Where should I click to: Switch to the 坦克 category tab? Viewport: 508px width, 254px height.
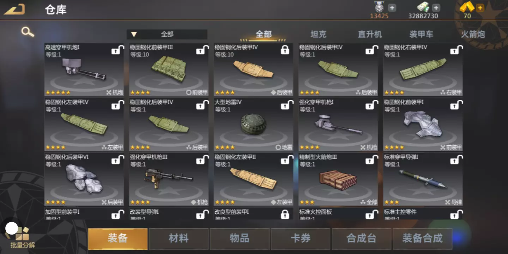pos(318,34)
